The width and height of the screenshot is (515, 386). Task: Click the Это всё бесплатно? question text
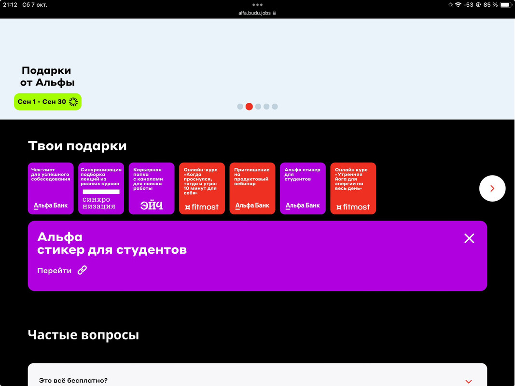[x=73, y=380]
